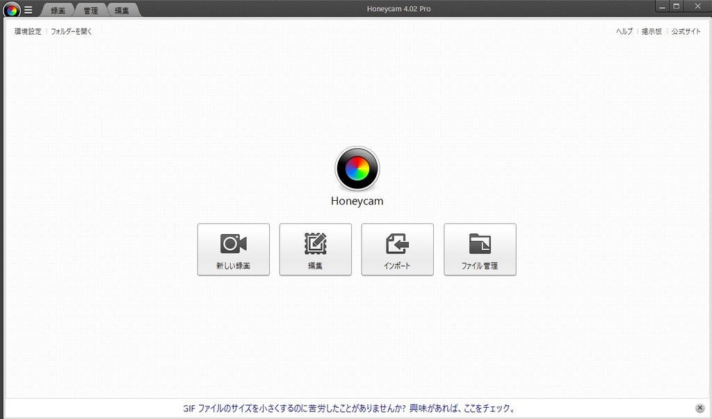Dismiss the bottom tip banner
712x419 pixels.
(699, 409)
